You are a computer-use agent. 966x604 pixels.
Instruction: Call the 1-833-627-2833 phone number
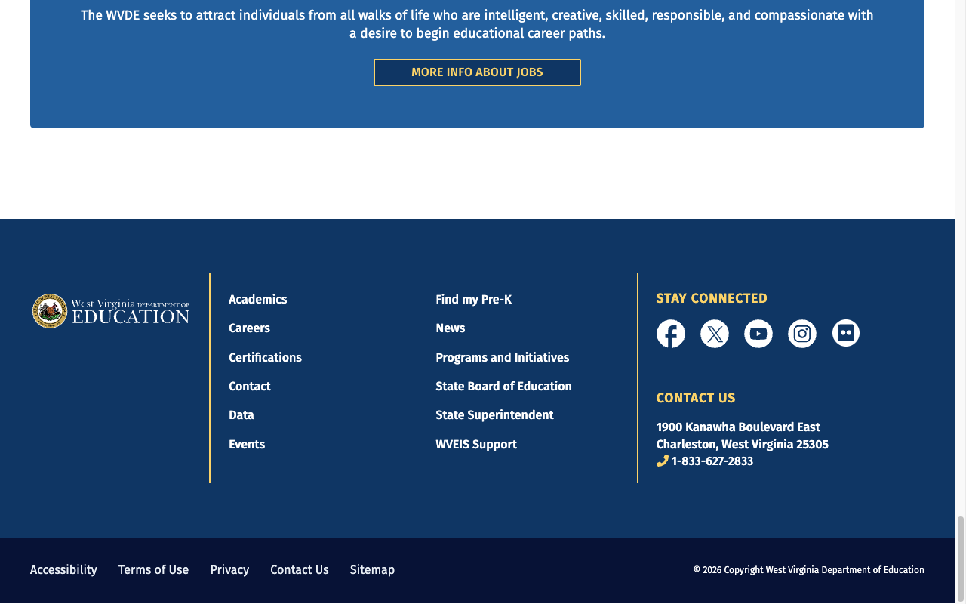click(x=712, y=461)
